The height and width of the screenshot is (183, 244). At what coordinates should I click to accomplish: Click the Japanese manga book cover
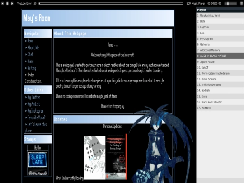[x=95, y=158]
